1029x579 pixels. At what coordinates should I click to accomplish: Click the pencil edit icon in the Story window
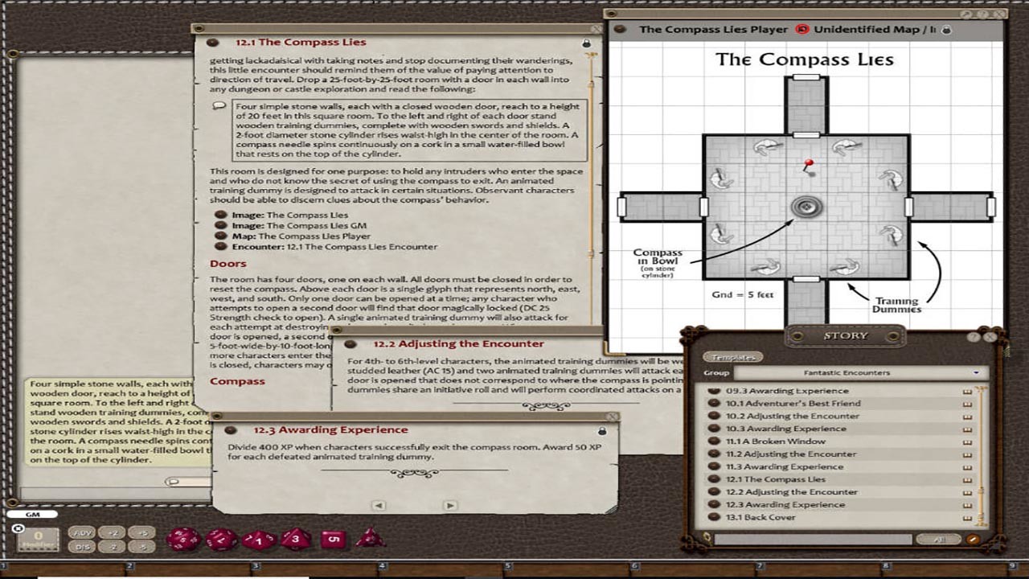click(x=971, y=540)
